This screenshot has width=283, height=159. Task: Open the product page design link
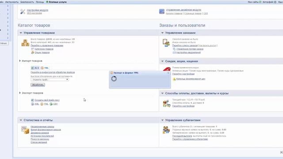coord(193,13)
